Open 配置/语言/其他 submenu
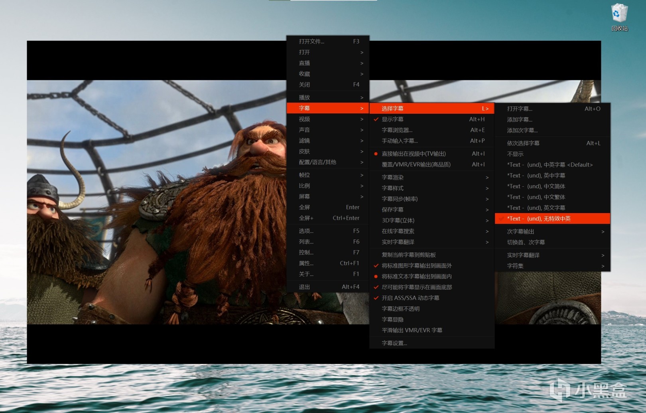The width and height of the screenshot is (646, 413). point(328,162)
